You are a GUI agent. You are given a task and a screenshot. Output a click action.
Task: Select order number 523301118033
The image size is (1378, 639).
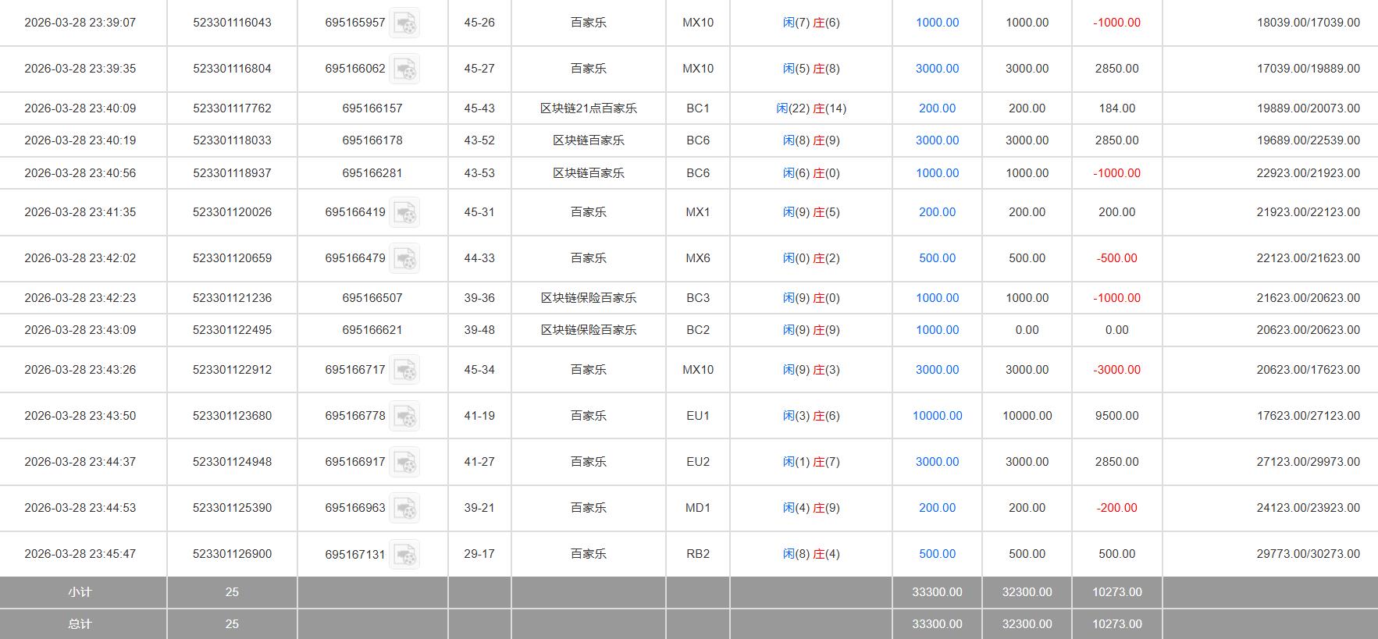[x=232, y=140]
